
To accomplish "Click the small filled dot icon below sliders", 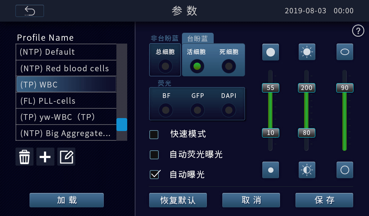I will (x=271, y=170).
